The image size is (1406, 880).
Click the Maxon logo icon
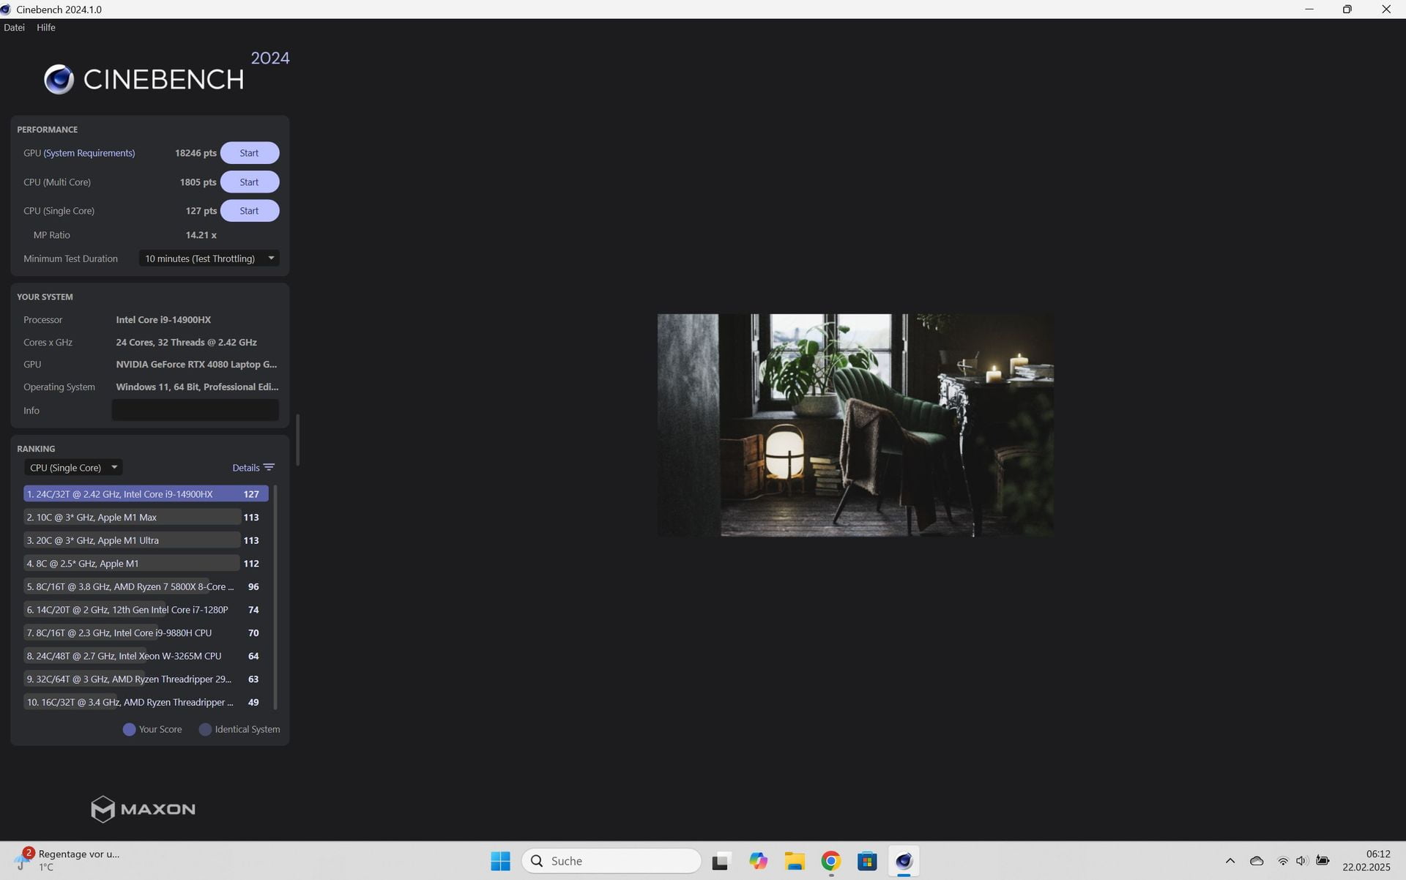pyautogui.click(x=103, y=809)
